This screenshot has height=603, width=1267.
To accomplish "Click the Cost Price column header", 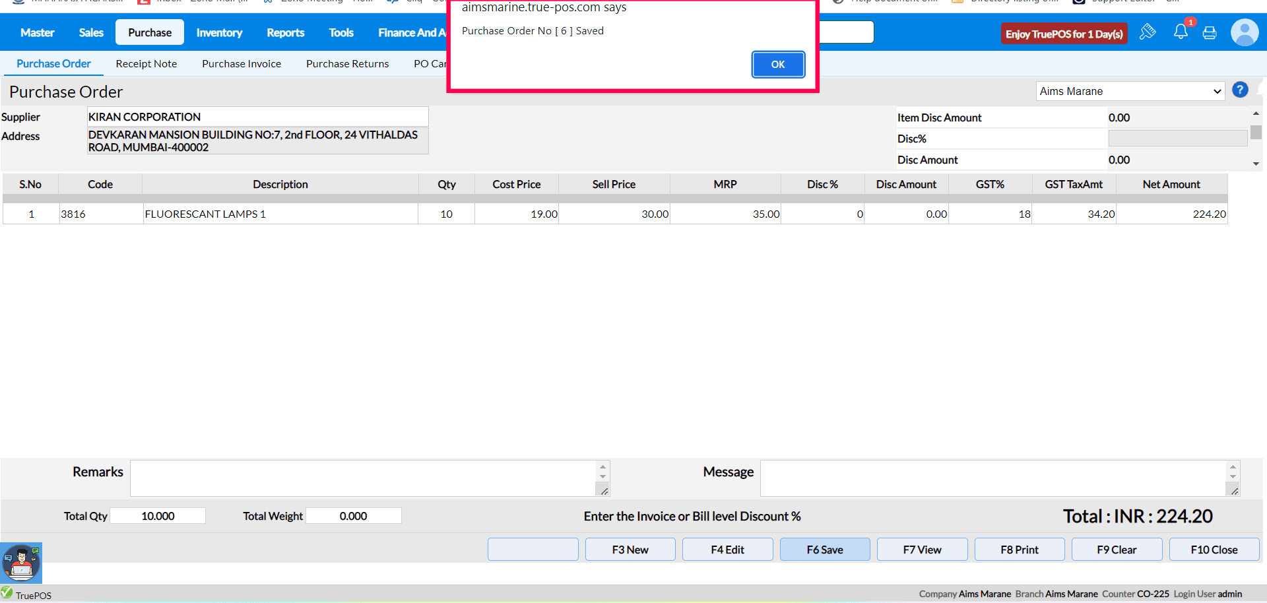I will [517, 184].
